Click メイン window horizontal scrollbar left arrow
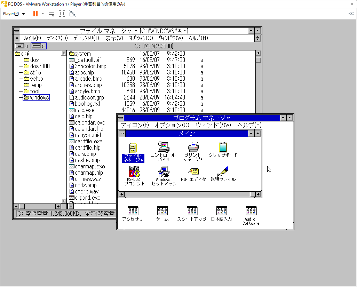The height and width of the screenshot is (287, 357). 122,194
